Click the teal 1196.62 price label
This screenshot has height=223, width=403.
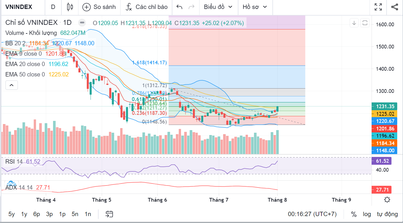(385, 136)
